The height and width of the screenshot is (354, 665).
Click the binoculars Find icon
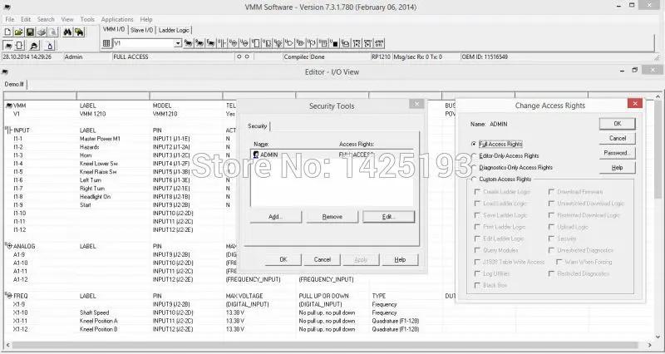[67, 32]
